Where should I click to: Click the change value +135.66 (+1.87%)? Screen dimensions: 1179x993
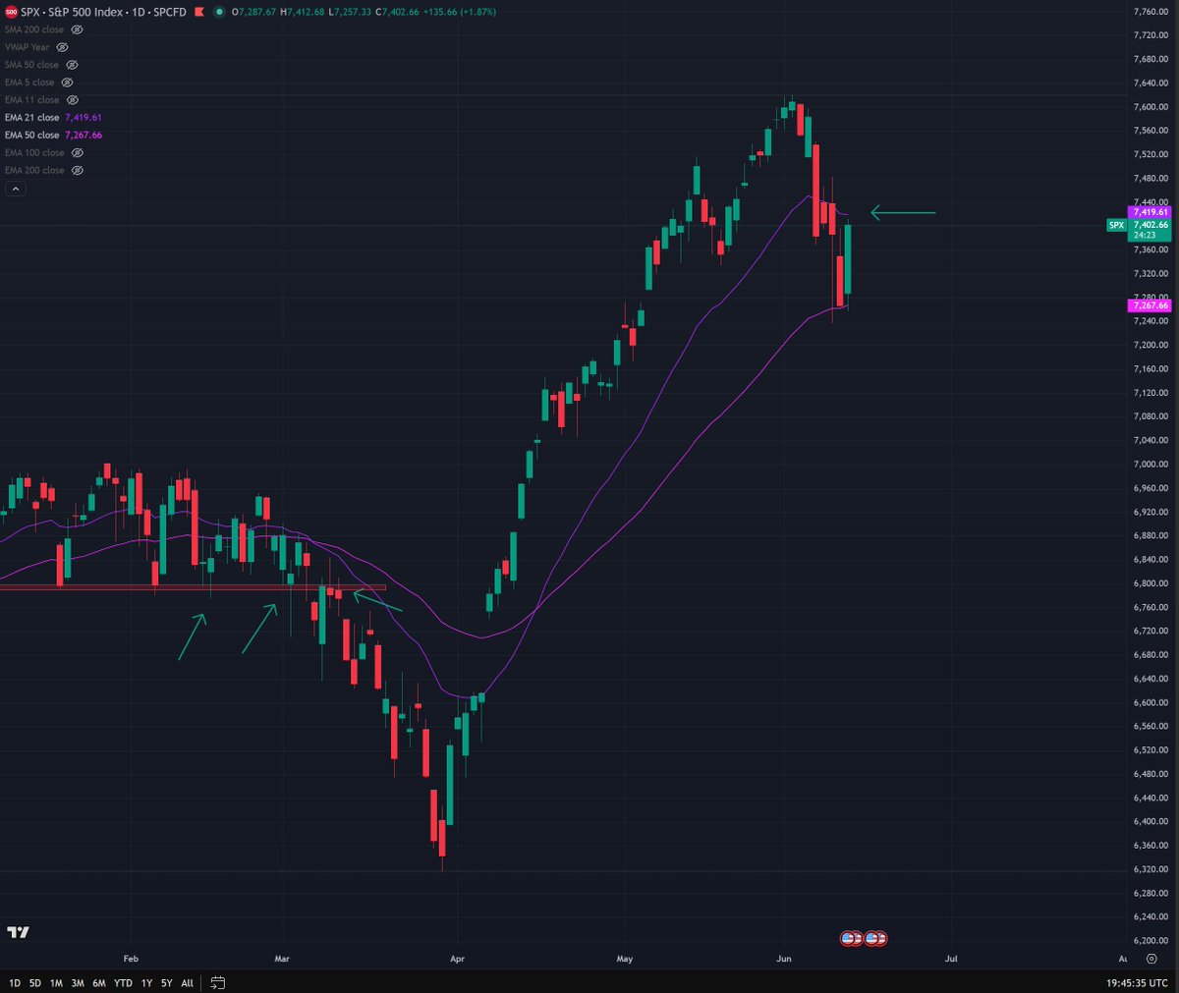click(x=461, y=12)
